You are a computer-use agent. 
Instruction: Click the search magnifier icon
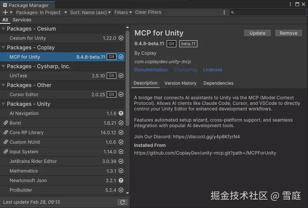232,13
